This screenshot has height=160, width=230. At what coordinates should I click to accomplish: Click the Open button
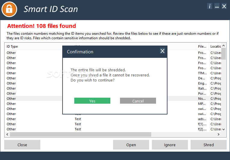[x=131, y=145]
